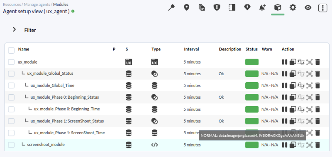The width and height of the screenshot is (332, 157).
Task: Delete the ux_module_Global_Status module
Action: tap(317, 74)
